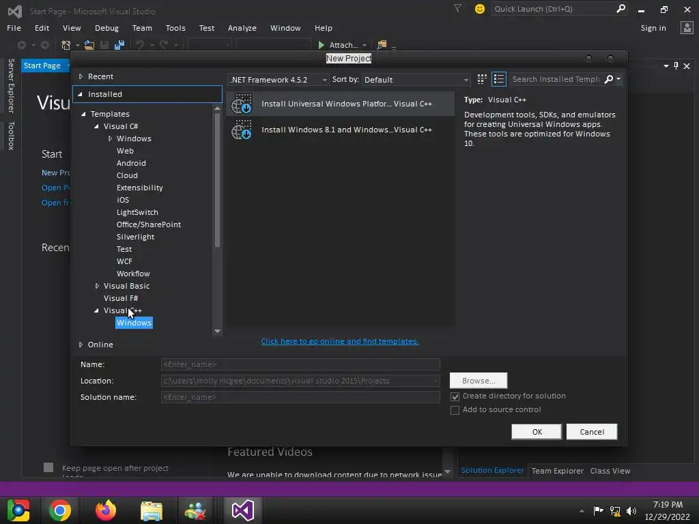Click the Save All toolbar icon
The width and height of the screenshot is (699, 524).
[119, 45]
